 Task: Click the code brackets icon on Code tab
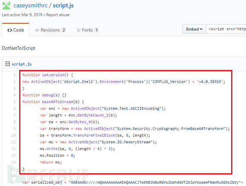pyautogui.click(x=9, y=30)
